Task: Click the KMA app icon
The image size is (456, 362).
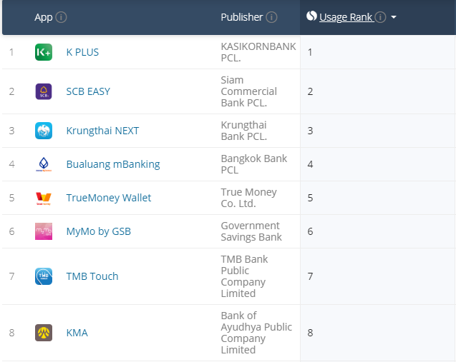Action: click(44, 333)
